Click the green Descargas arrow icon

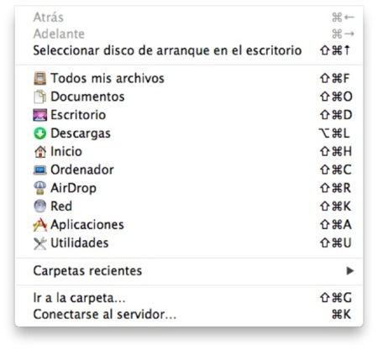point(39,133)
